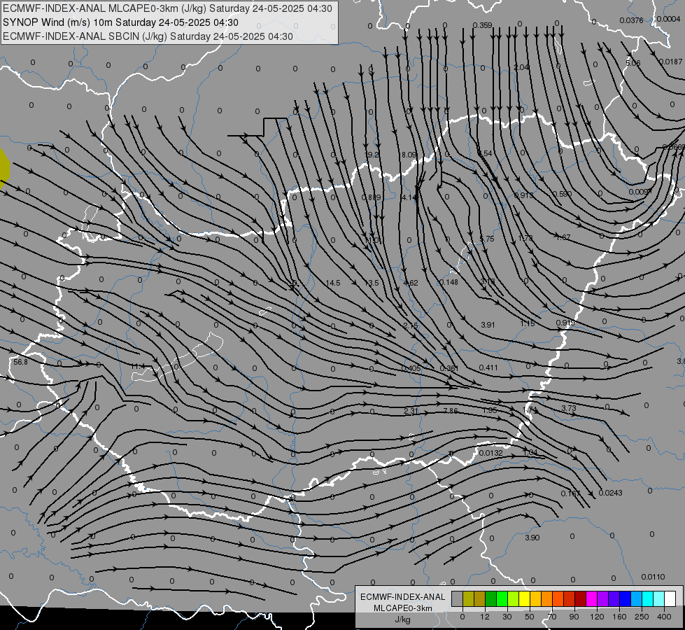The image size is (685, 630).
Task: Select the map value 13.5
Action: pyautogui.click(x=372, y=283)
